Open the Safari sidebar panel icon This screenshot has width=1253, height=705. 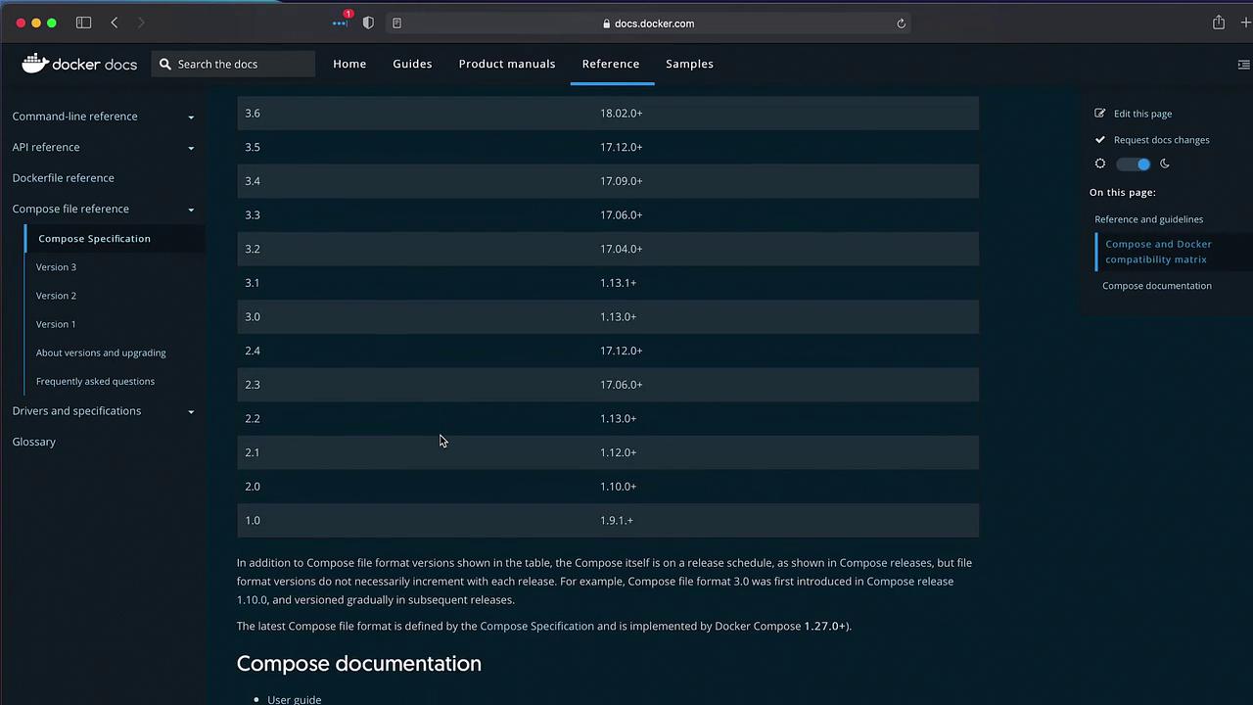point(83,23)
